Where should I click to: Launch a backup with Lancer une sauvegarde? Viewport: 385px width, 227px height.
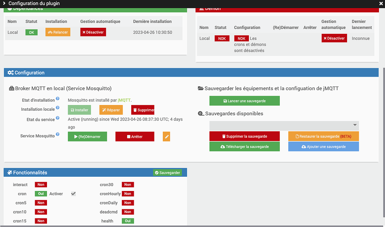pyautogui.click(x=244, y=101)
